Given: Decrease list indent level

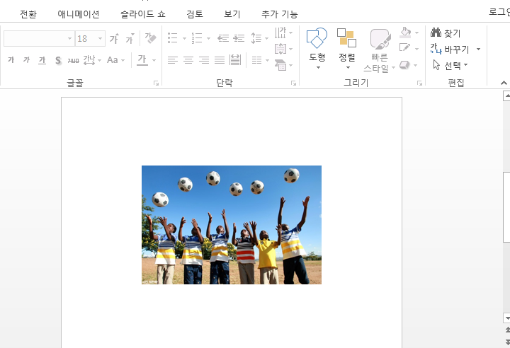Looking at the screenshot, I should pyautogui.click(x=223, y=38).
